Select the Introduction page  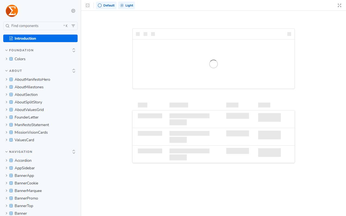tap(40, 38)
